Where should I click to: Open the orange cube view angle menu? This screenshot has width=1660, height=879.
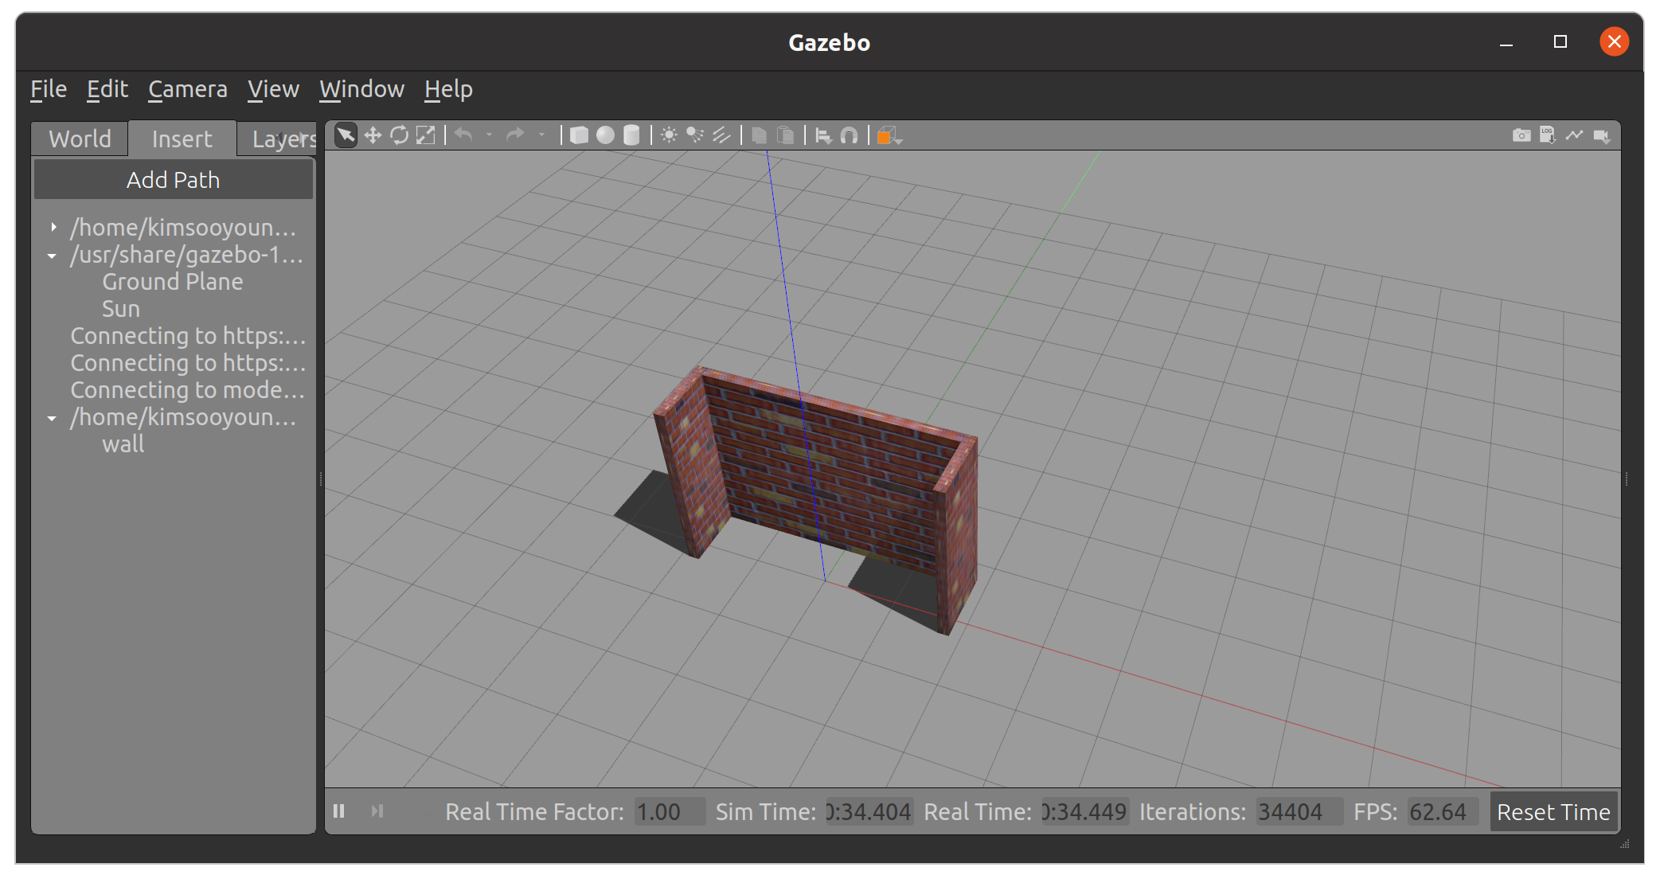point(889,136)
